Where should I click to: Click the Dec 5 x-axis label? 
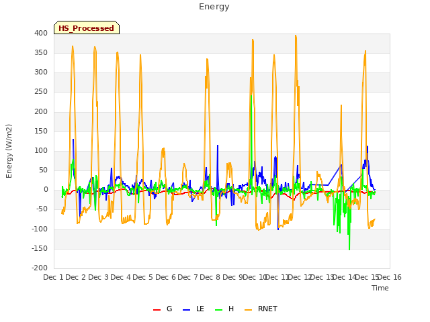(x=143, y=277)
